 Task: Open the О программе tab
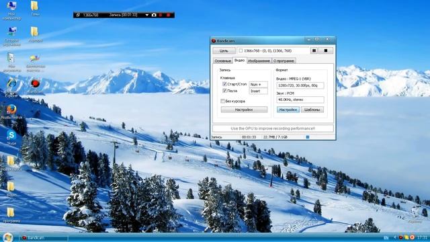pos(284,61)
